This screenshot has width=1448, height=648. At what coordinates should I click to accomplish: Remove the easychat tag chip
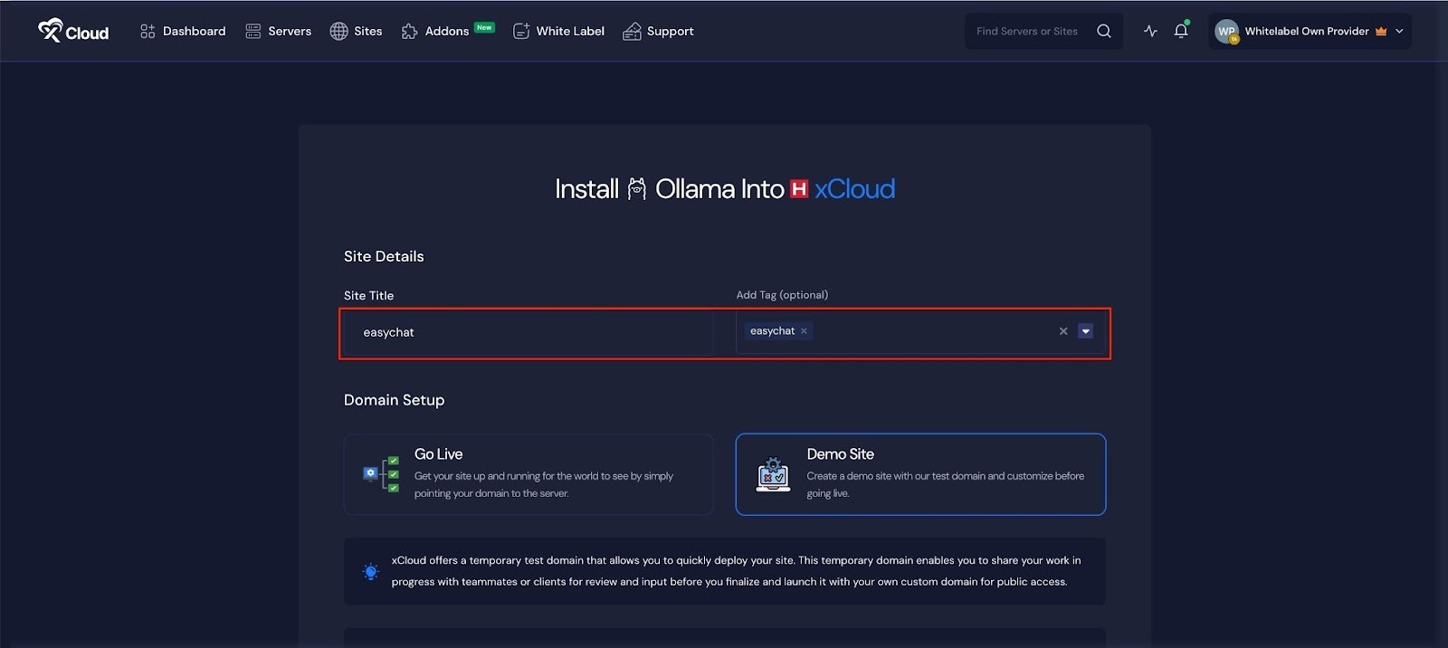(804, 331)
